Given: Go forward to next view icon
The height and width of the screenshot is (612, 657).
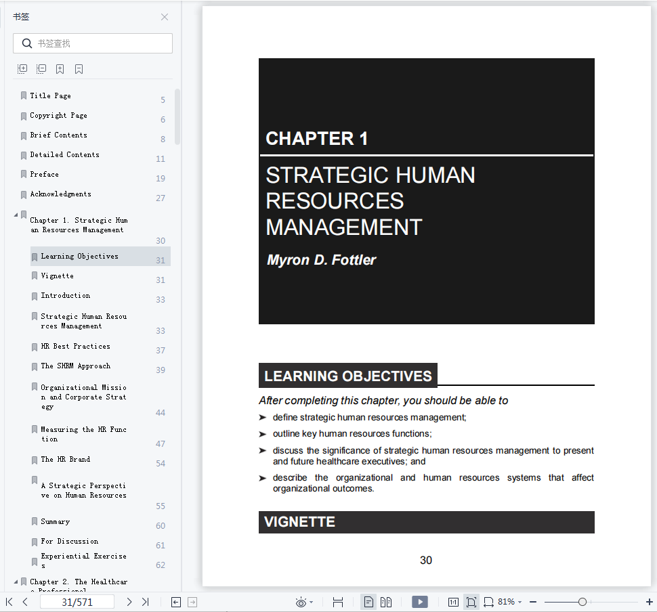Looking at the screenshot, I should pyautogui.click(x=192, y=603).
